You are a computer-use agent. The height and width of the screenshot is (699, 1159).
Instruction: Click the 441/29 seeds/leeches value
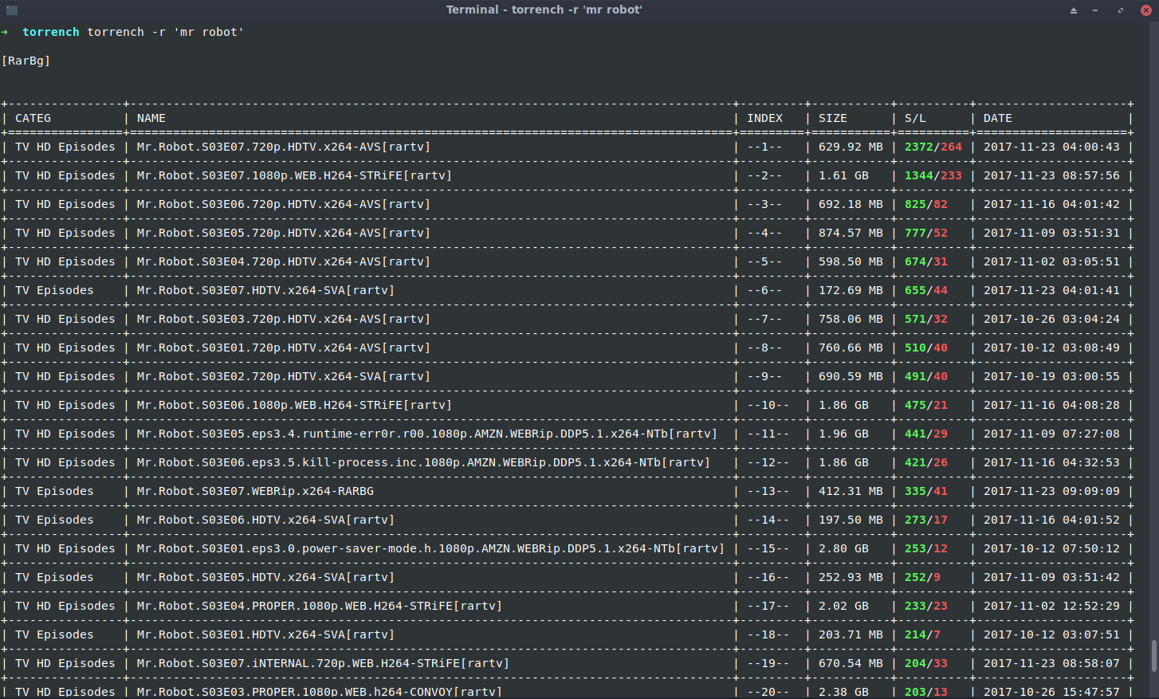(926, 434)
